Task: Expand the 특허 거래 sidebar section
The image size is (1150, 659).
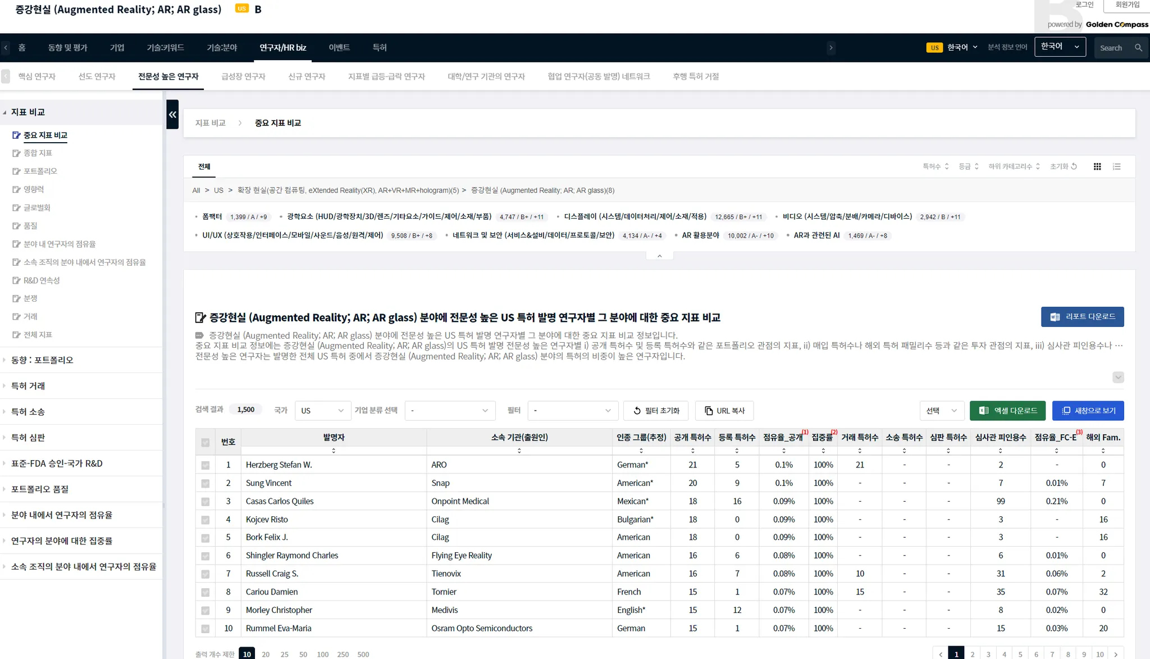Action: tap(28, 386)
